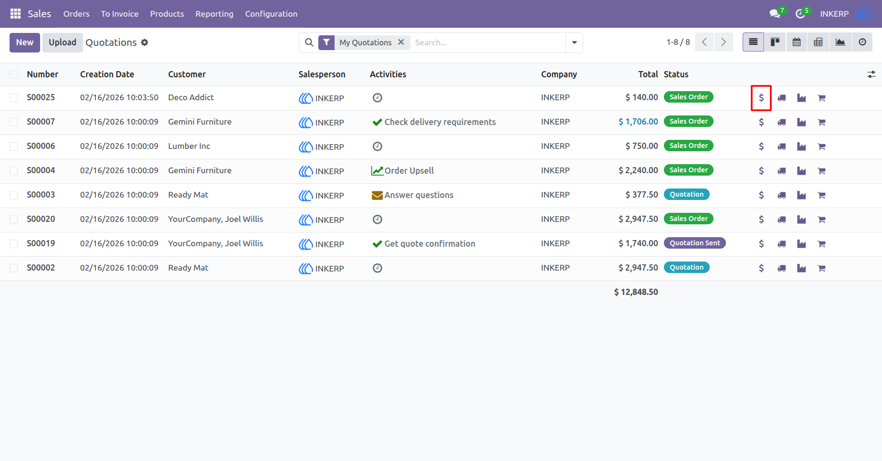Click the truck icon for S00002
Screen dimensions: 882x461
[x=782, y=268]
